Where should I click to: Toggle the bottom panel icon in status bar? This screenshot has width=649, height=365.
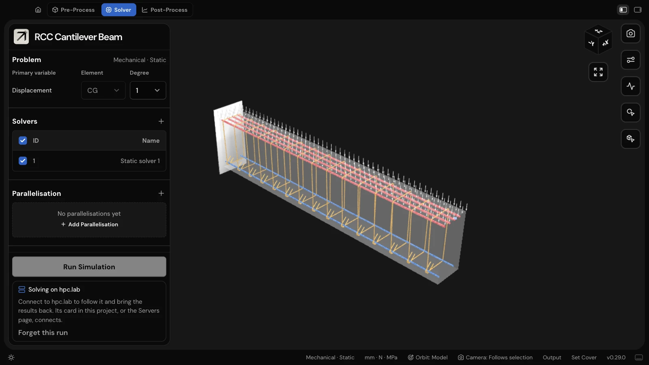(639, 357)
